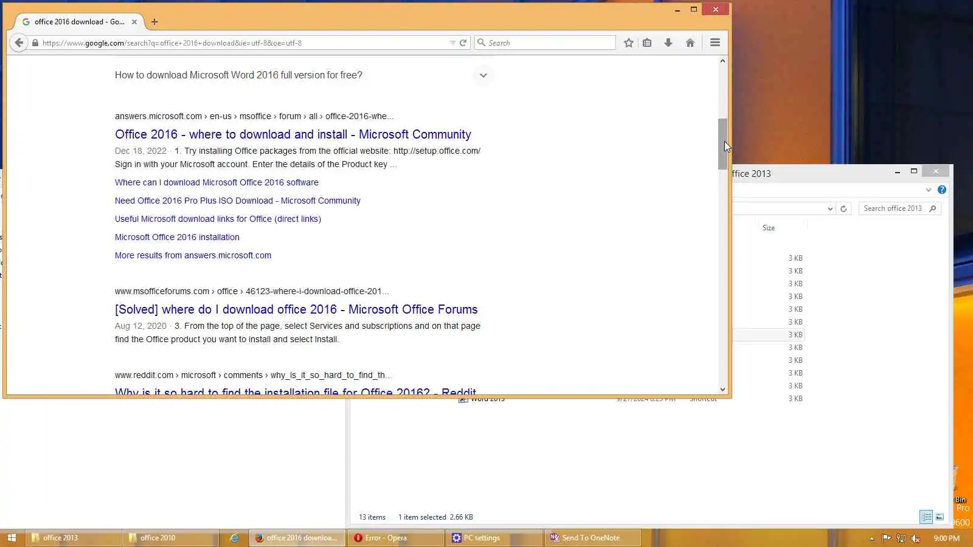Switch to 'office 2013' taskbar window
The width and height of the screenshot is (973, 547).
tap(73, 538)
